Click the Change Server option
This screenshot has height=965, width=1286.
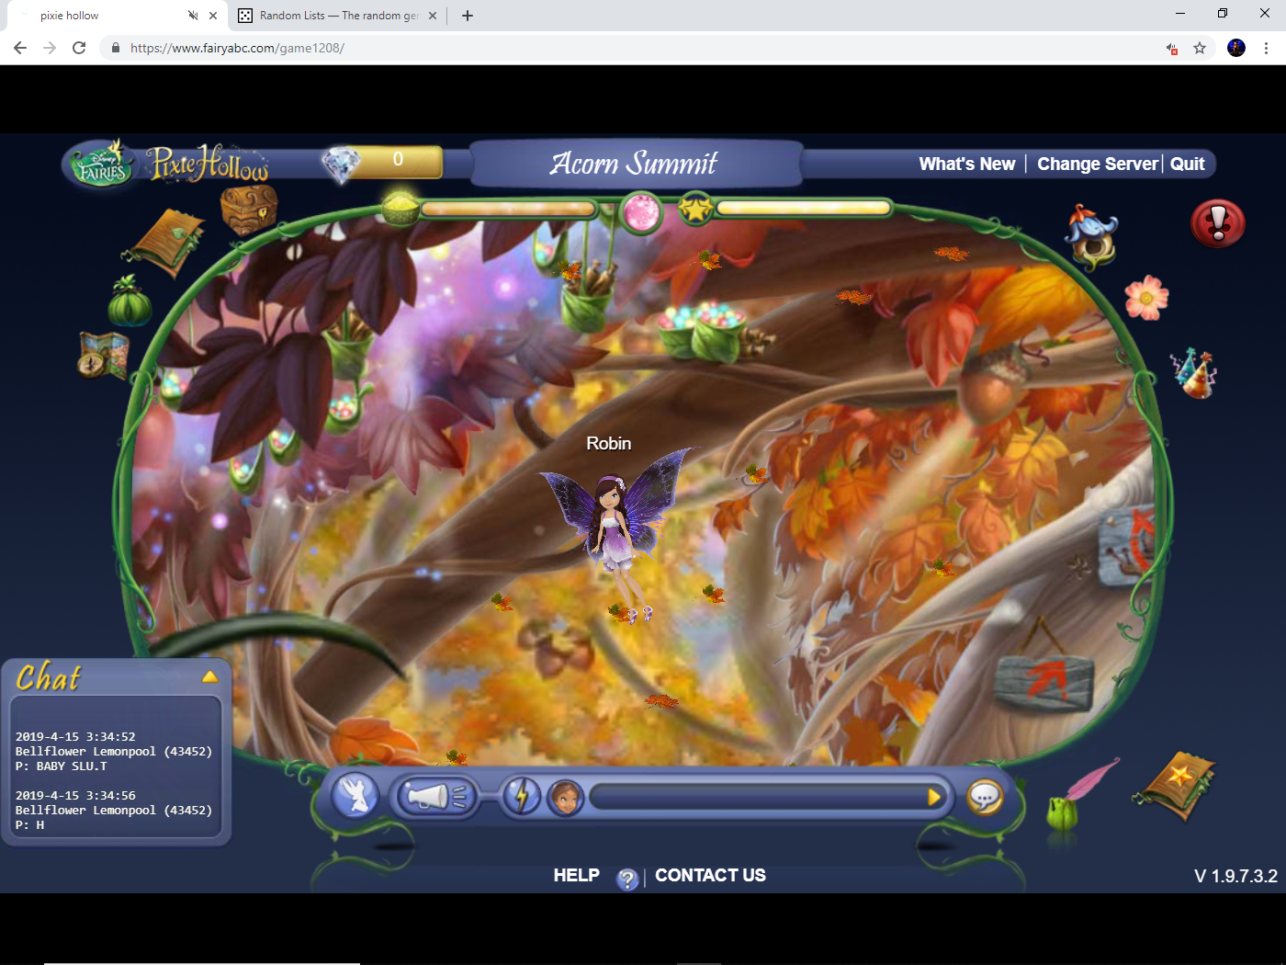[1097, 164]
